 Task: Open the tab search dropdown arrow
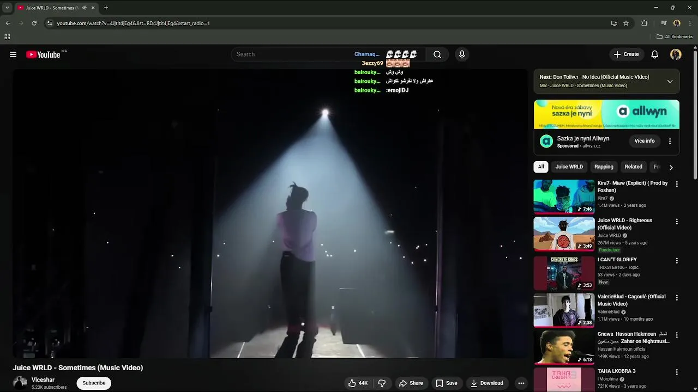[x=7, y=8]
